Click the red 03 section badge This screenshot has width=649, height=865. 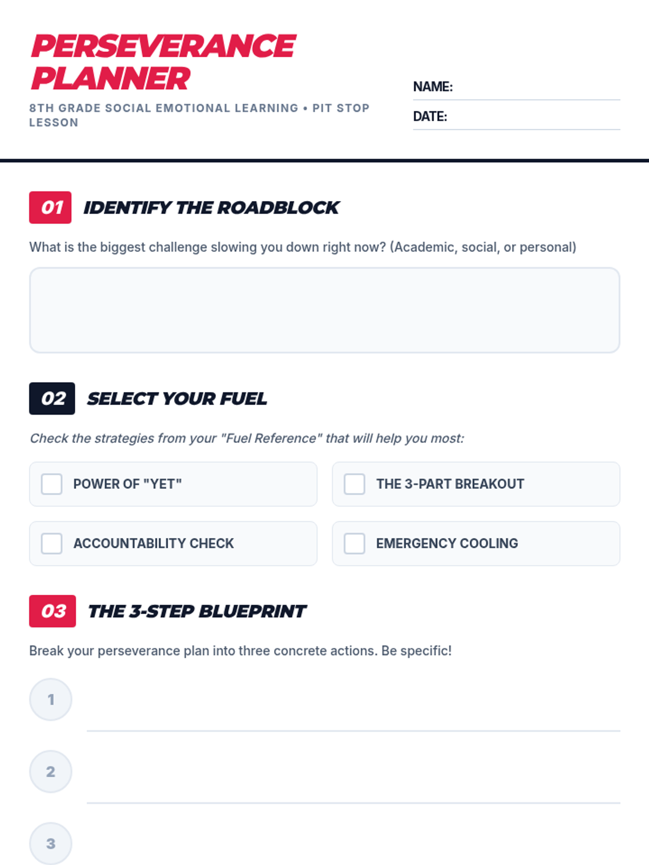coord(52,611)
